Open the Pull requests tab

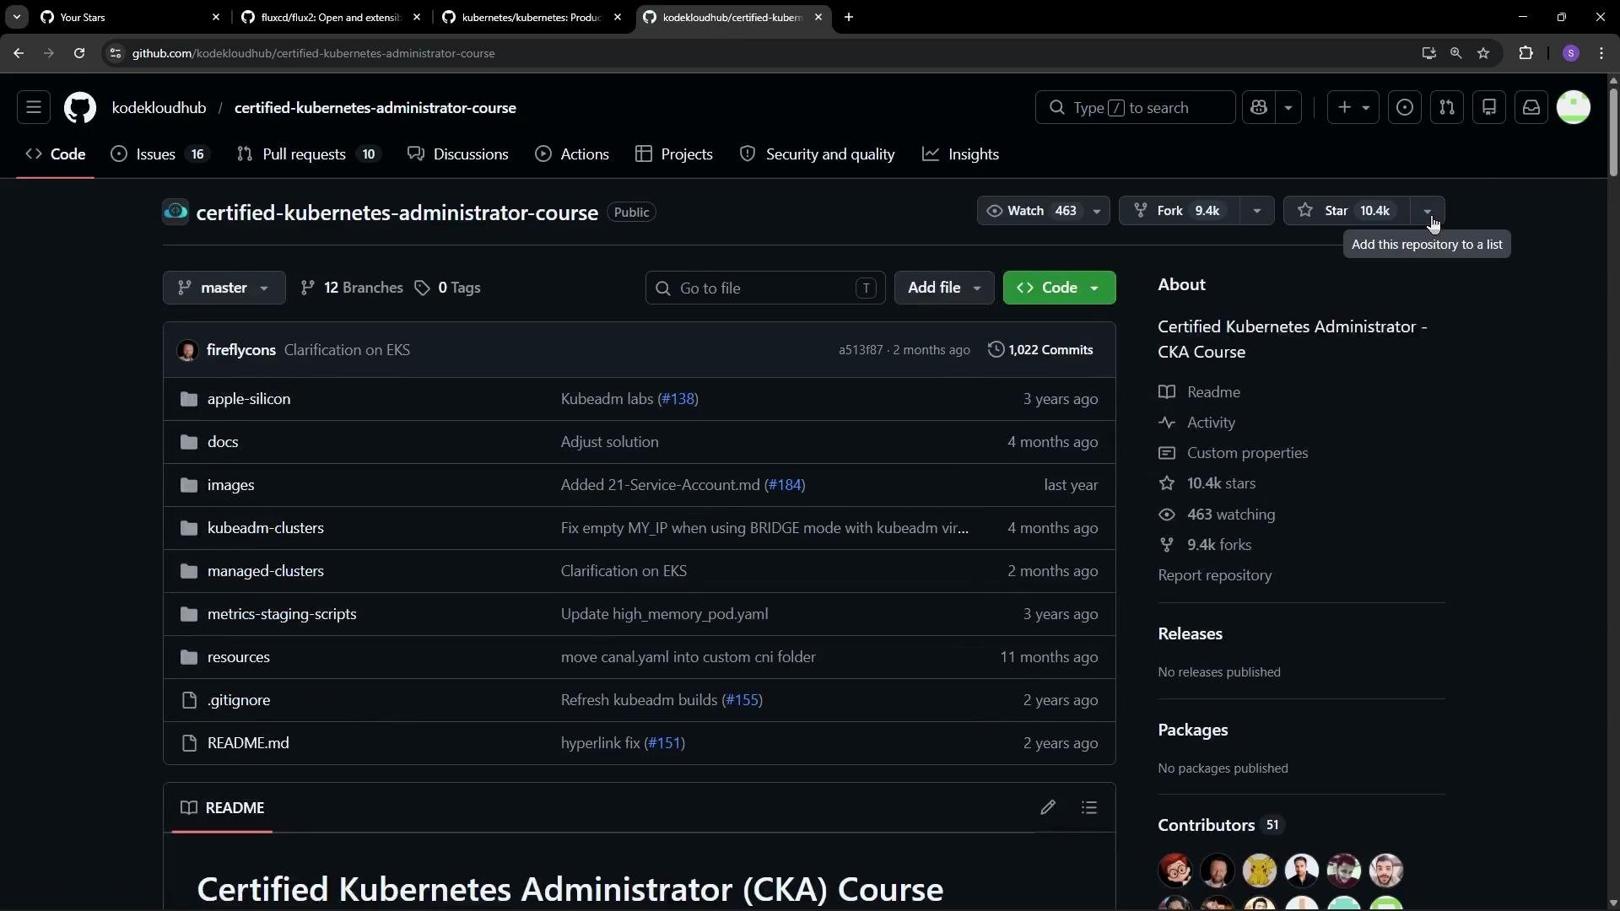309,154
